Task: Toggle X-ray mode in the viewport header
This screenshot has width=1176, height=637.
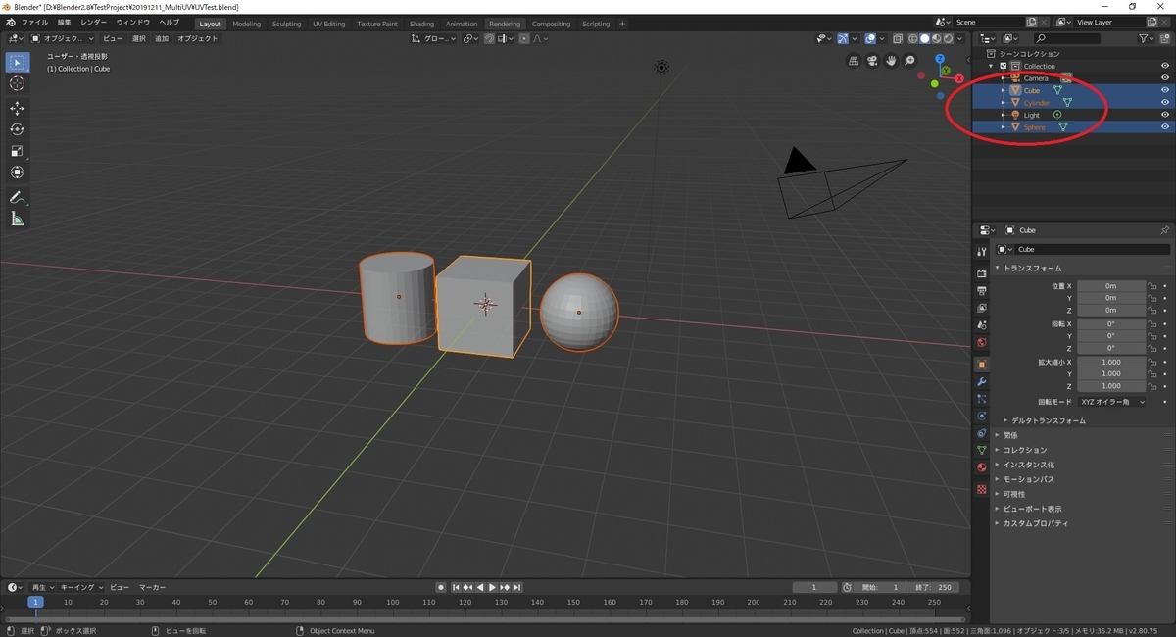Action: click(898, 38)
